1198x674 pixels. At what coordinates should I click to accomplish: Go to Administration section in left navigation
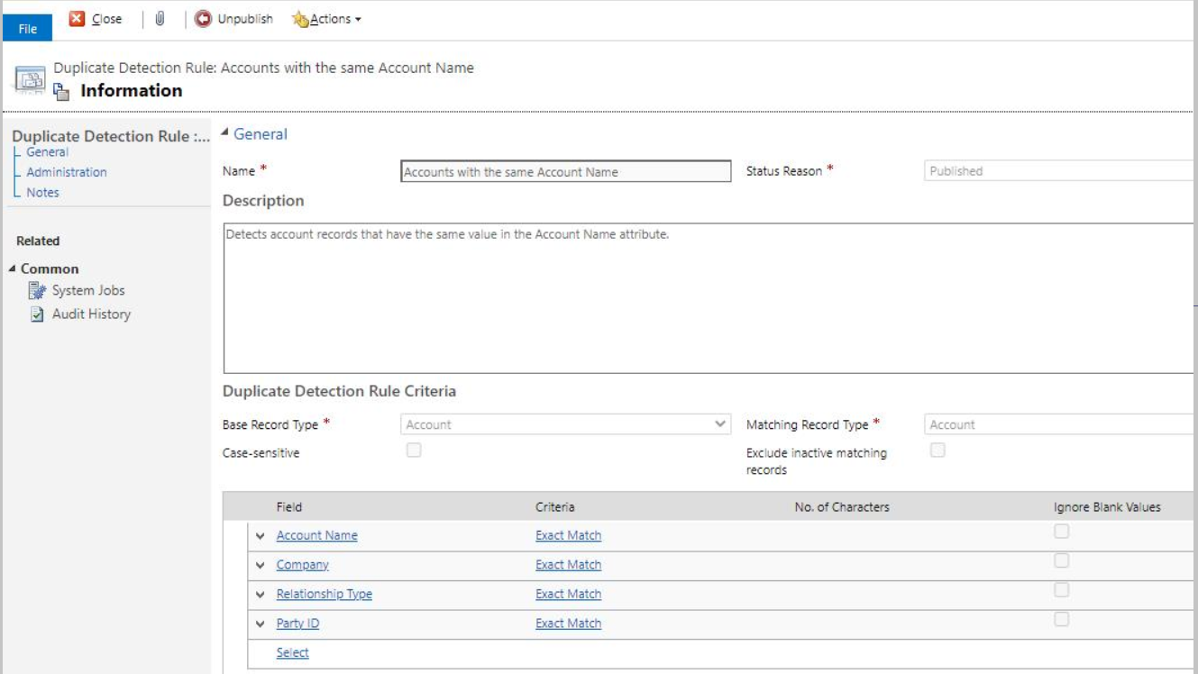coord(67,172)
